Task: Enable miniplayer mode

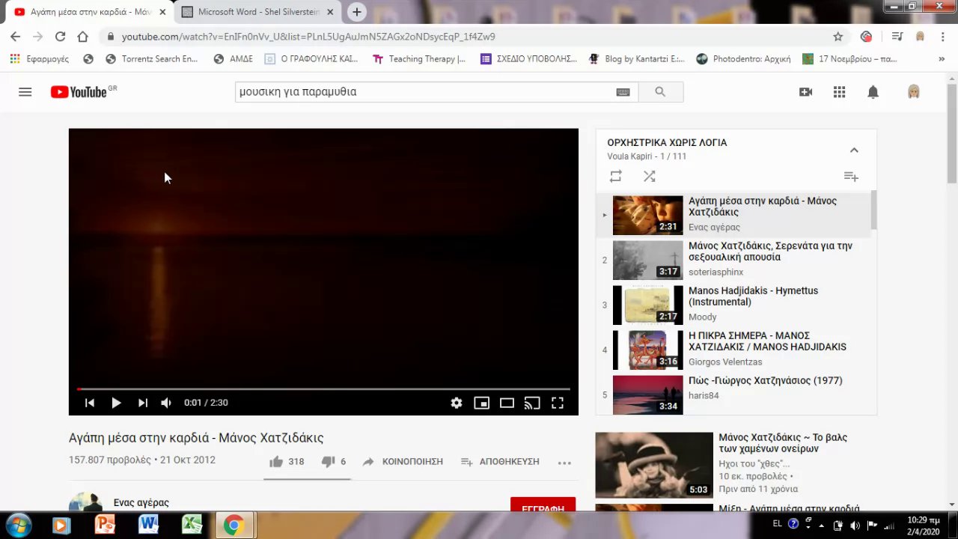Action: click(481, 403)
